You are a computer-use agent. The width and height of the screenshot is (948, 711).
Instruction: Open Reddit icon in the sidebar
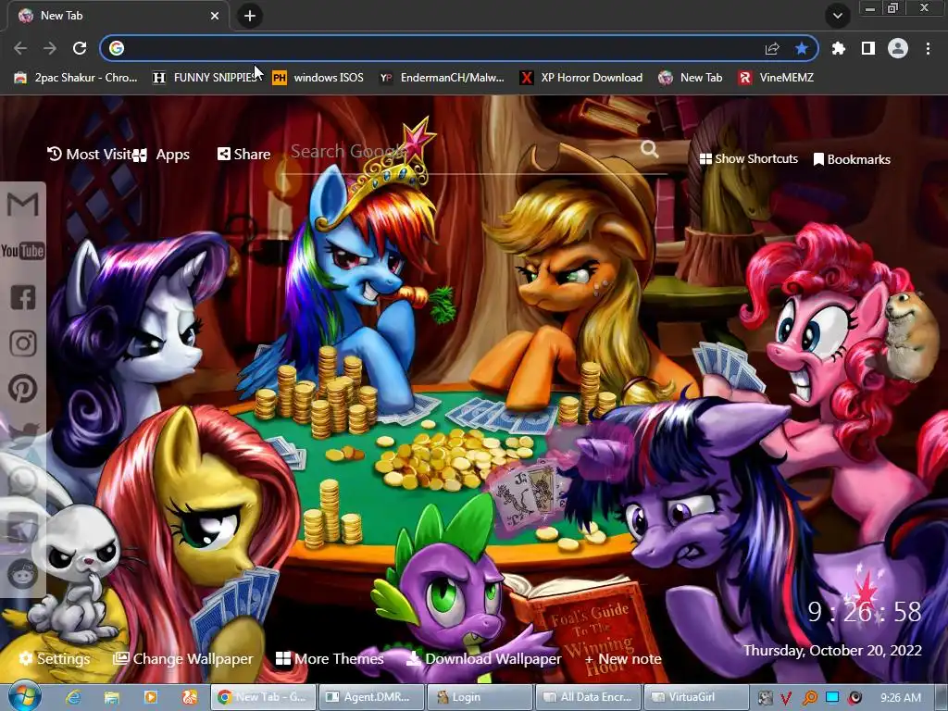23,573
